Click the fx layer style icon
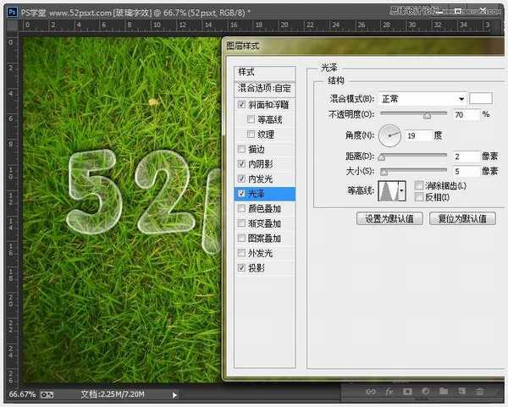Viewport: 508px width, 407px height. 389,393
